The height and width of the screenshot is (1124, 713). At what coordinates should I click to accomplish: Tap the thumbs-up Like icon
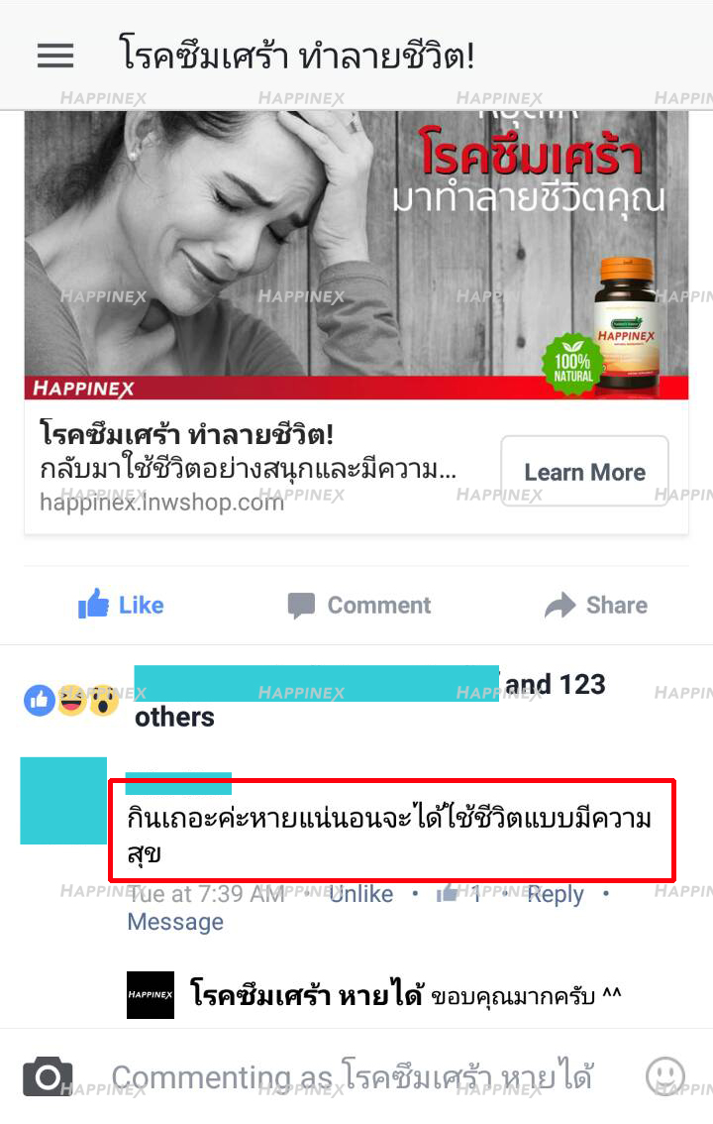[93, 605]
